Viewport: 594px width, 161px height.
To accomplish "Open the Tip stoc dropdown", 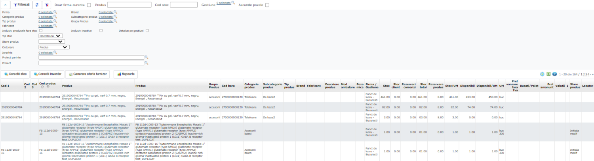I will tap(51, 36).
